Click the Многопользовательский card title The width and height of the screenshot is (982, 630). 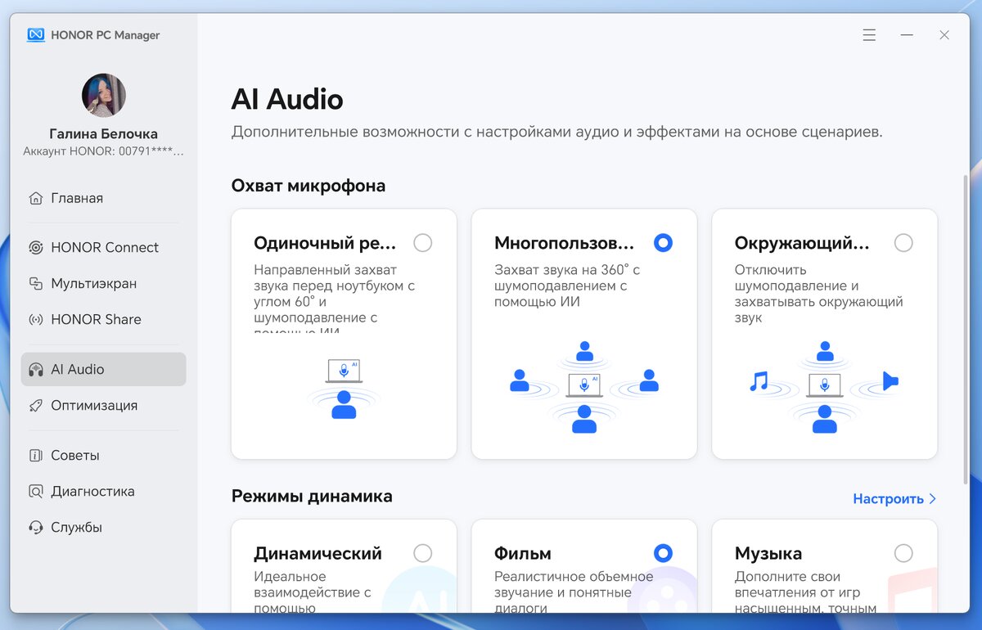(565, 243)
